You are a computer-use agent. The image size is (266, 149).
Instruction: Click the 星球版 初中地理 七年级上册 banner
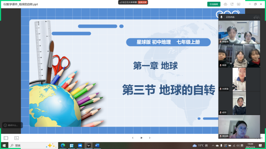click(x=168, y=42)
